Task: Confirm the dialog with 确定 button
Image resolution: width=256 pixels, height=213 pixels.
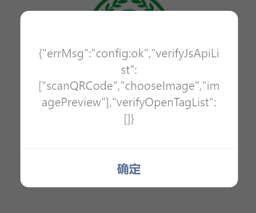Action: pos(129,168)
